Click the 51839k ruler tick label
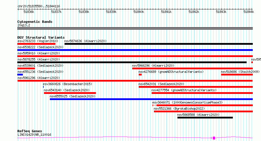The height and width of the screenshot is (141, 261). pos(111,12)
